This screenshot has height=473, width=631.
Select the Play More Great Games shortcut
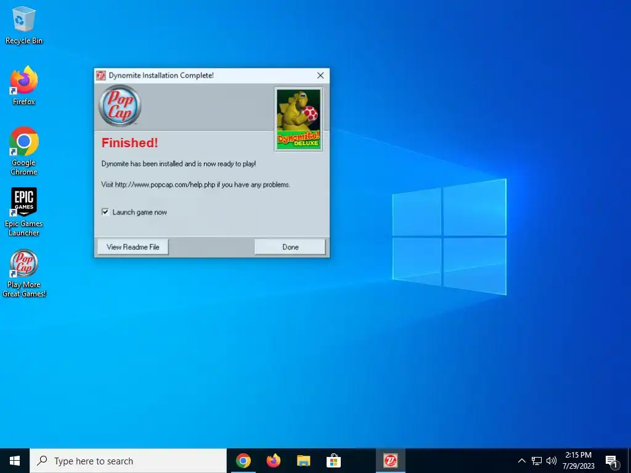pos(24,273)
